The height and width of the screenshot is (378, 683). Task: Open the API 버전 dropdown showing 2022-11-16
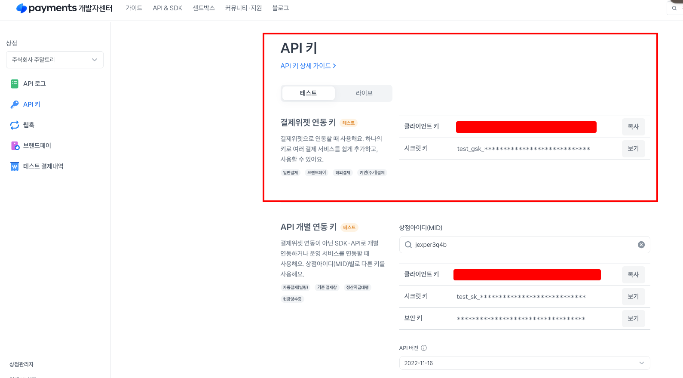pos(524,363)
